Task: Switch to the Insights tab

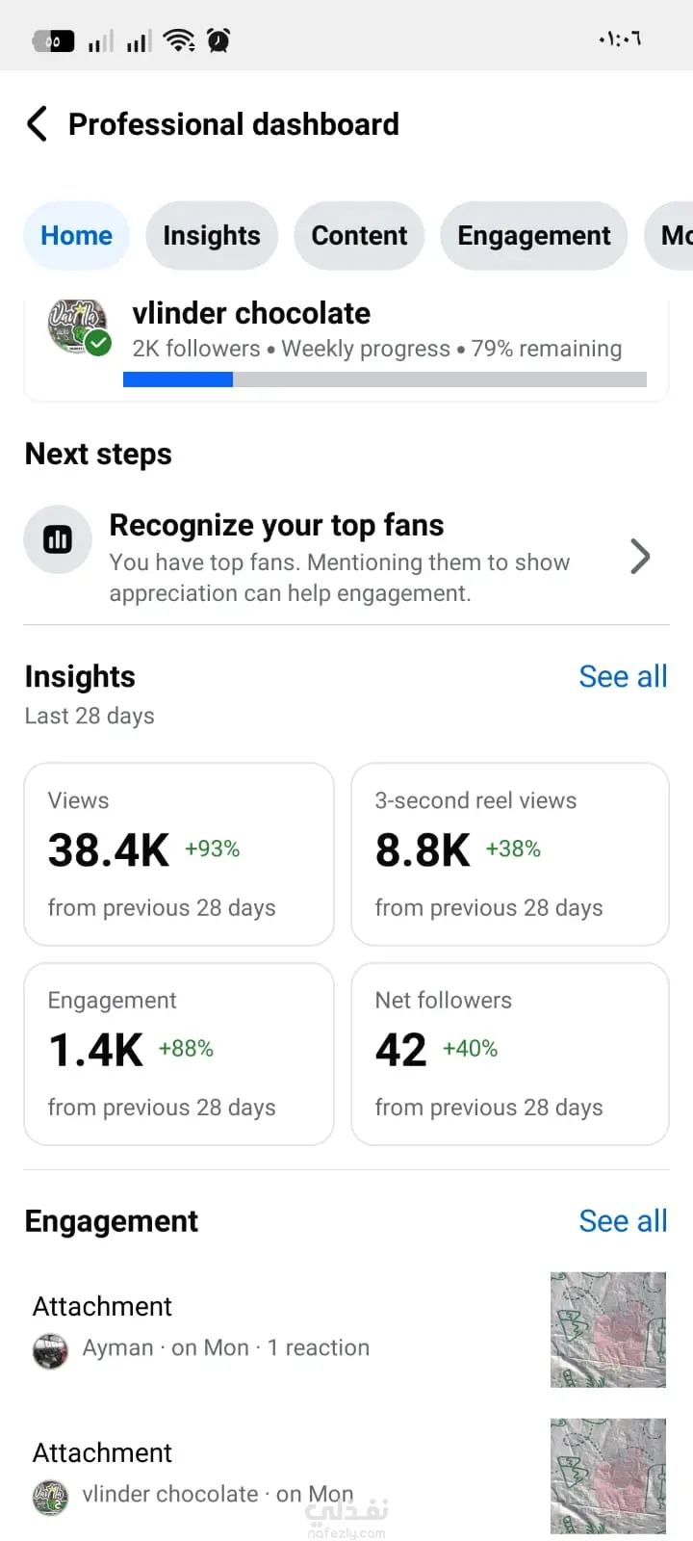Action: 212,236
